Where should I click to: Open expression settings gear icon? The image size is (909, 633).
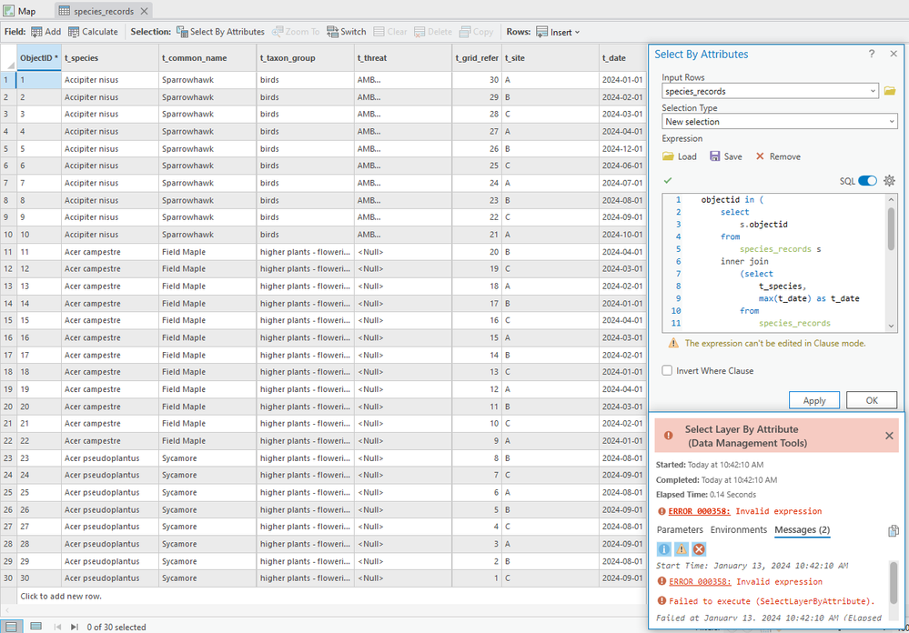[x=889, y=181]
